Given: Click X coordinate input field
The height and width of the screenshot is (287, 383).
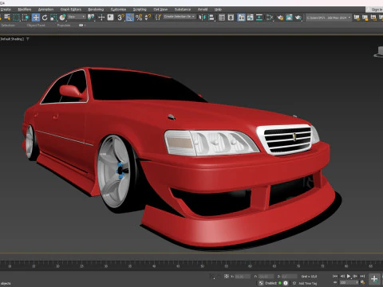Looking at the screenshot, I should [243, 277].
